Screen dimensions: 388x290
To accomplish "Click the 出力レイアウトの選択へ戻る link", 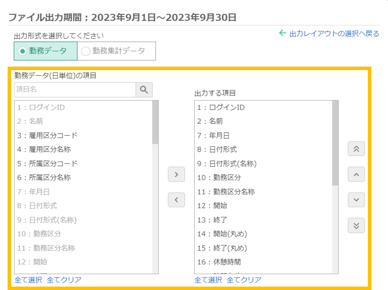I will (330, 34).
